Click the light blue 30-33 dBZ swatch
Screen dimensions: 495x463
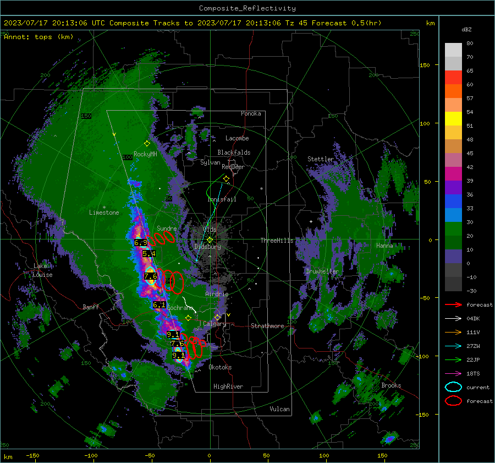[x=453, y=215]
